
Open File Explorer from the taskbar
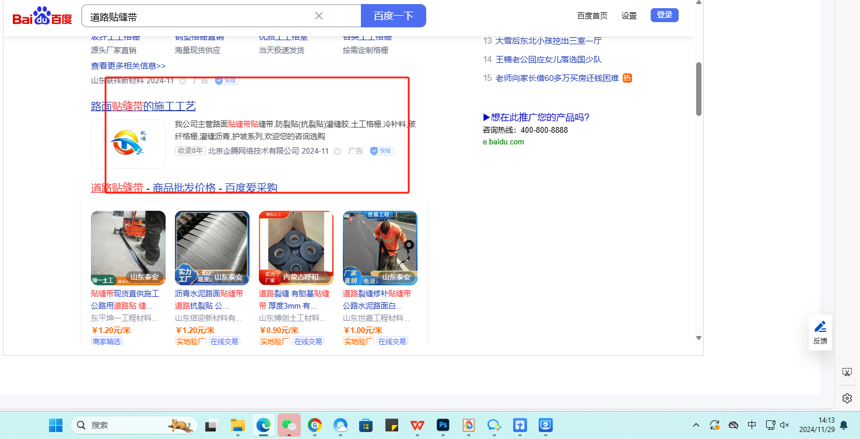(x=237, y=425)
